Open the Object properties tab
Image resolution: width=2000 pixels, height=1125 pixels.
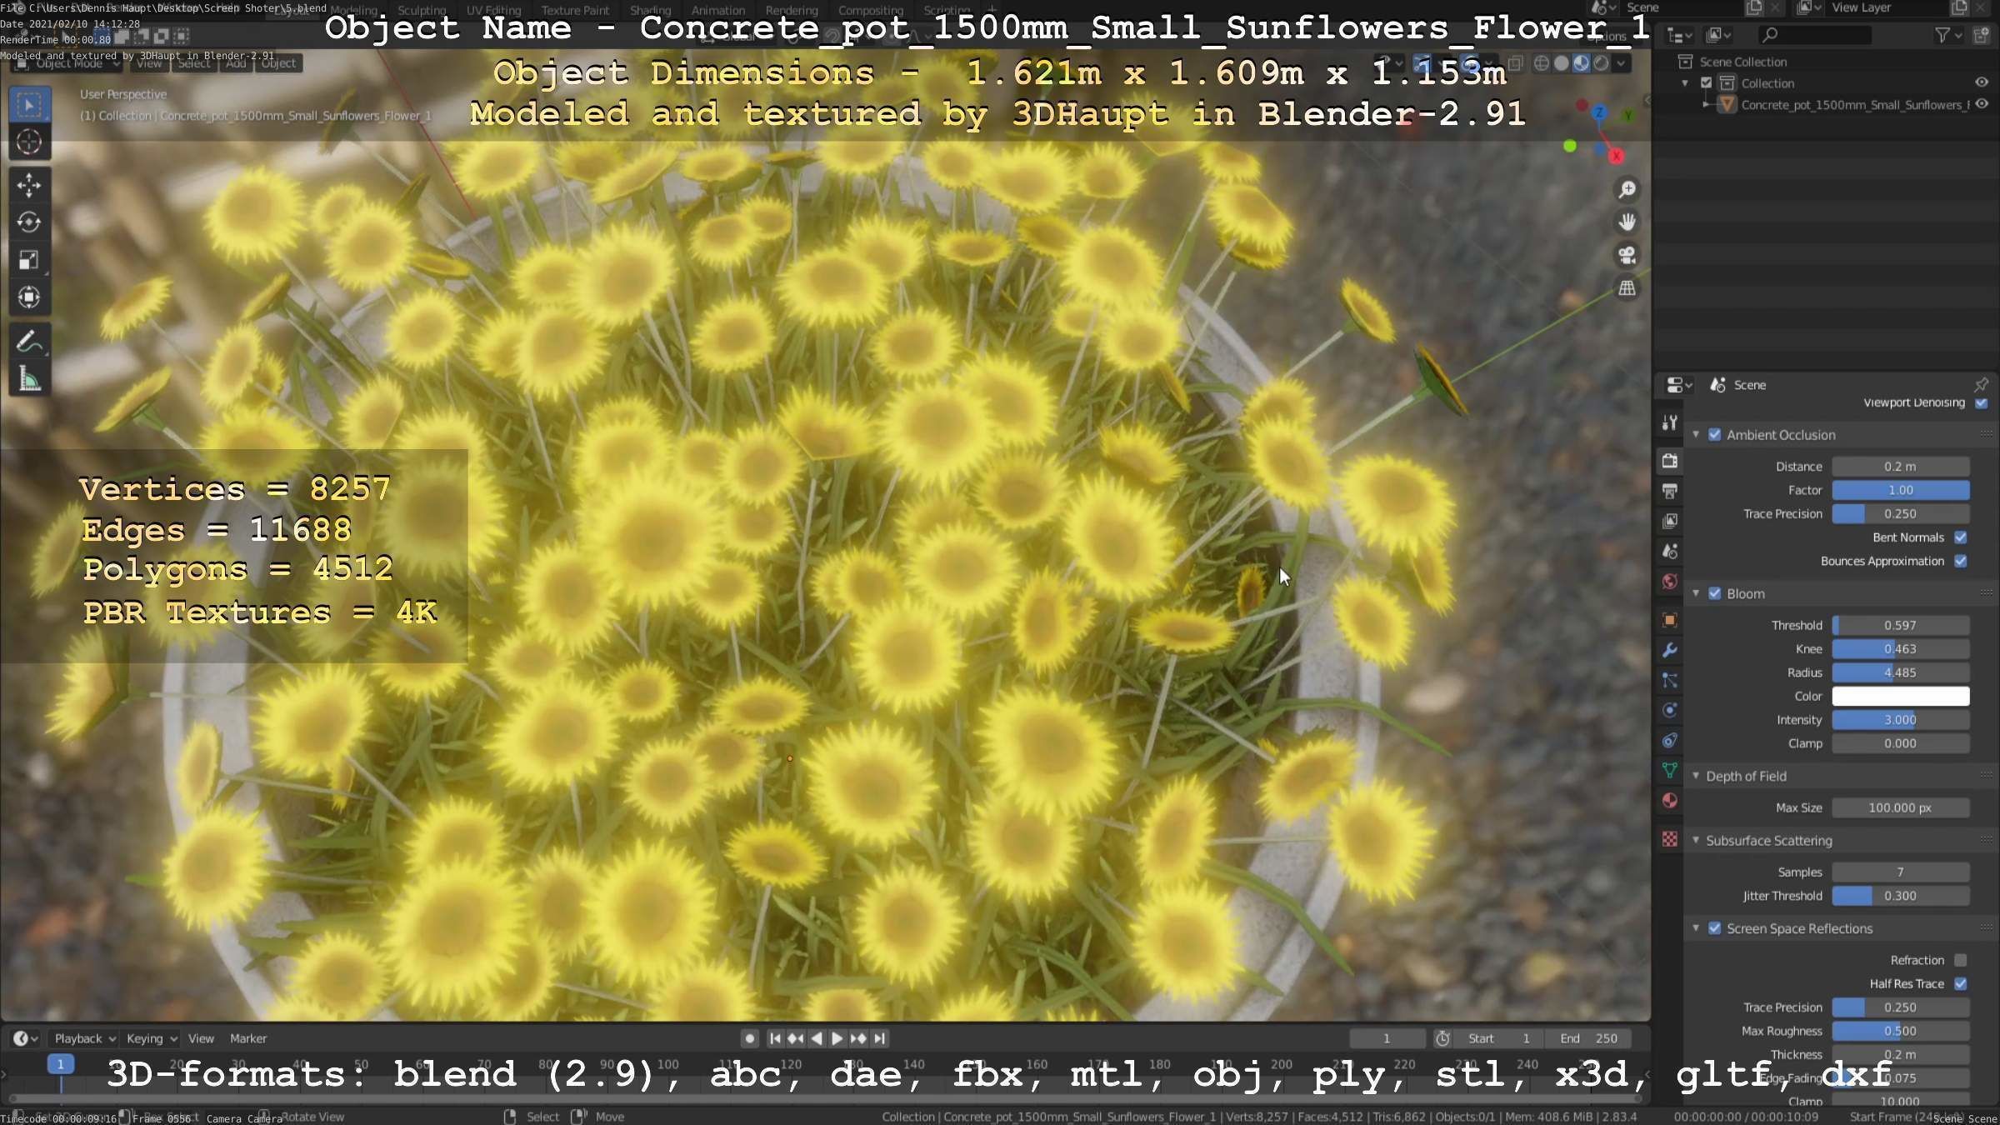point(1669,620)
